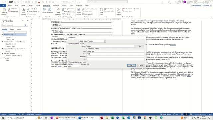Click the font color icon in Quick Access Toolbar
The height and width of the screenshot is (120, 213).
(39, 2)
